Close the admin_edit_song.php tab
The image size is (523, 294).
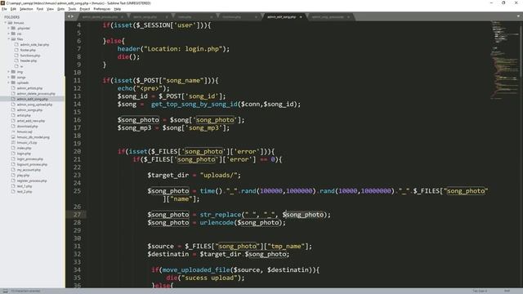tap(301, 16)
